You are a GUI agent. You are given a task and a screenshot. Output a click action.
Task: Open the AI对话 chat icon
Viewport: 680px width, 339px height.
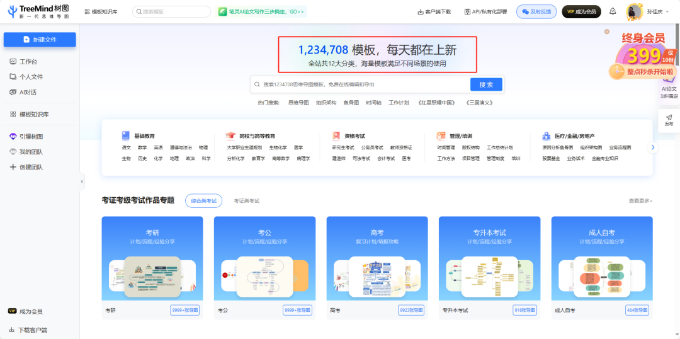pos(13,91)
